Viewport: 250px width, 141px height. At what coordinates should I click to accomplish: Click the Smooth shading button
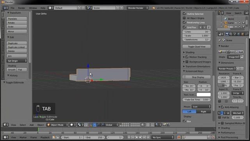point(12,70)
